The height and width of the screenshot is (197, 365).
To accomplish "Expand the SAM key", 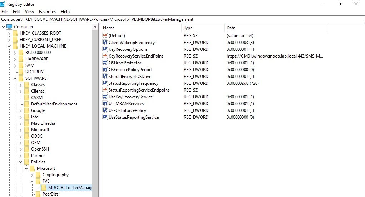I will (15, 65).
